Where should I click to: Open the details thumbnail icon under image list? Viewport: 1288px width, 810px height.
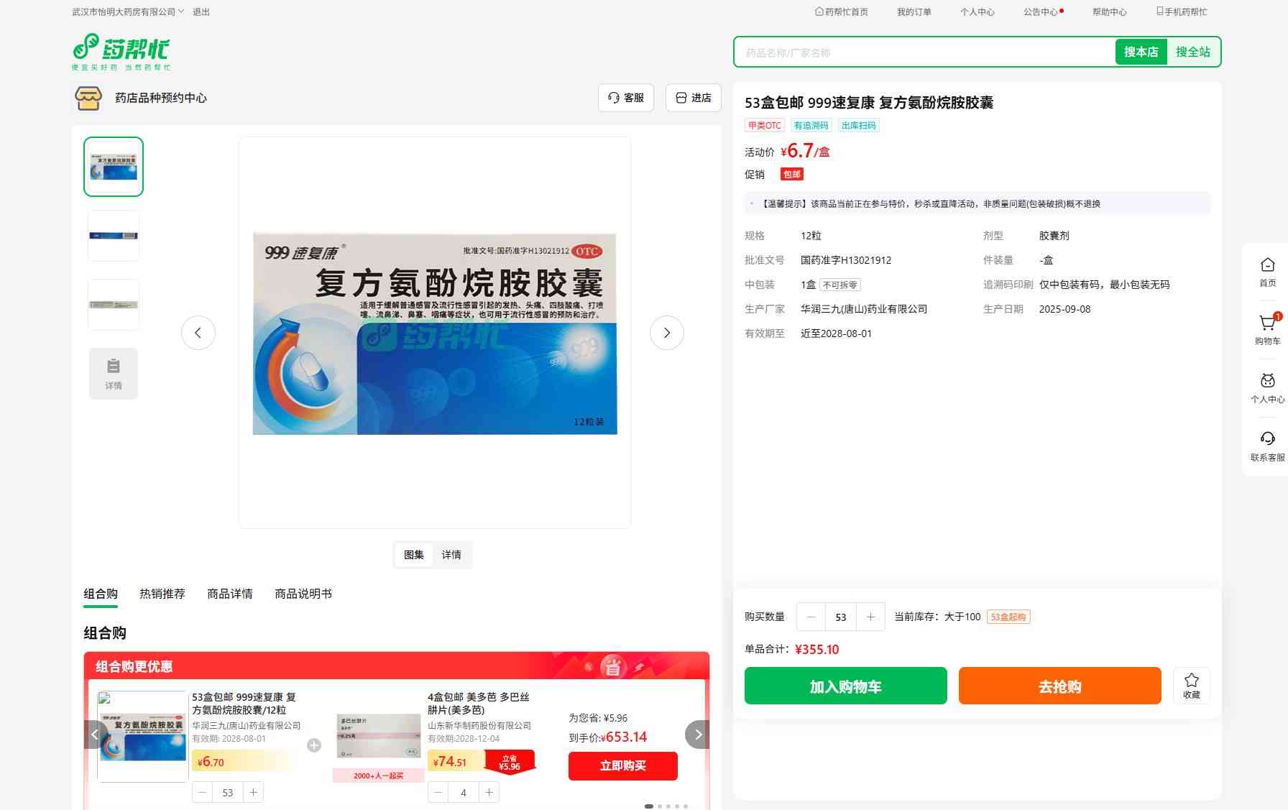click(114, 373)
